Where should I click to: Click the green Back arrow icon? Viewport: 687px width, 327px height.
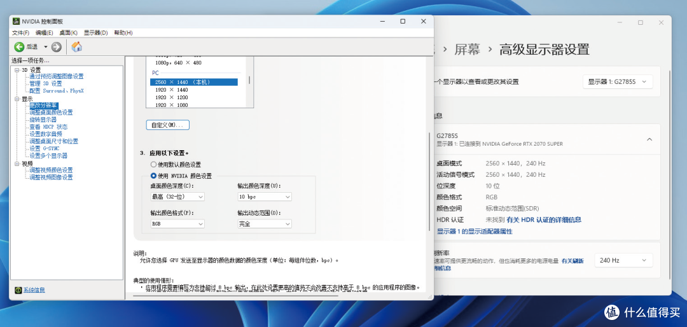(19, 47)
